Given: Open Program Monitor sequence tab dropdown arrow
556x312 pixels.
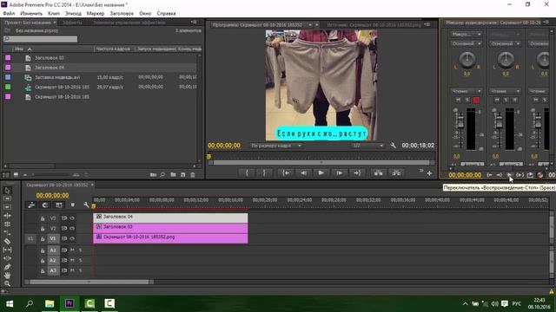Looking at the screenshot, I should pyautogui.click(x=310, y=25).
